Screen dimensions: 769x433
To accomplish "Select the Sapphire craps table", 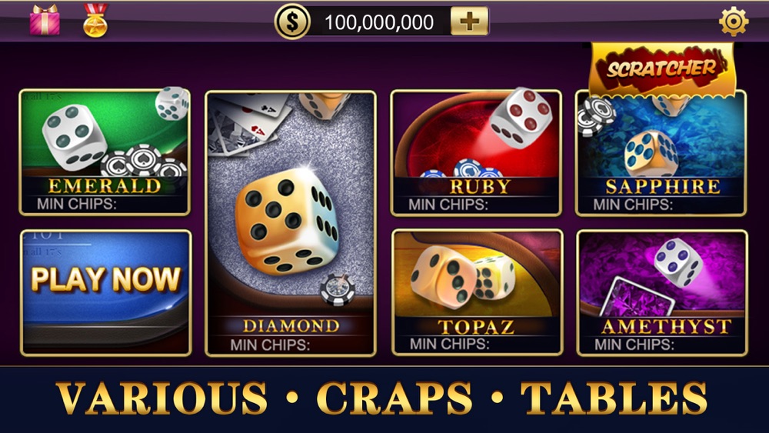I will [x=661, y=152].
